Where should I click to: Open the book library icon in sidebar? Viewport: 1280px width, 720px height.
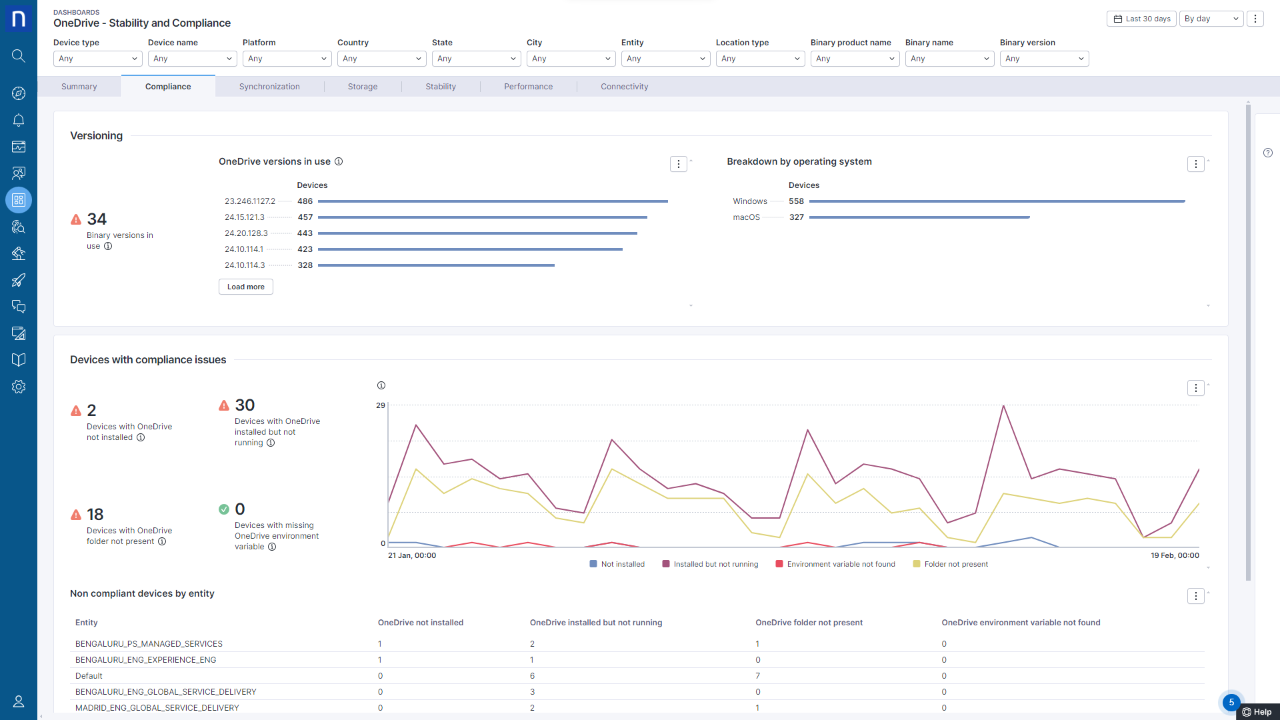(x=19, y=360)
